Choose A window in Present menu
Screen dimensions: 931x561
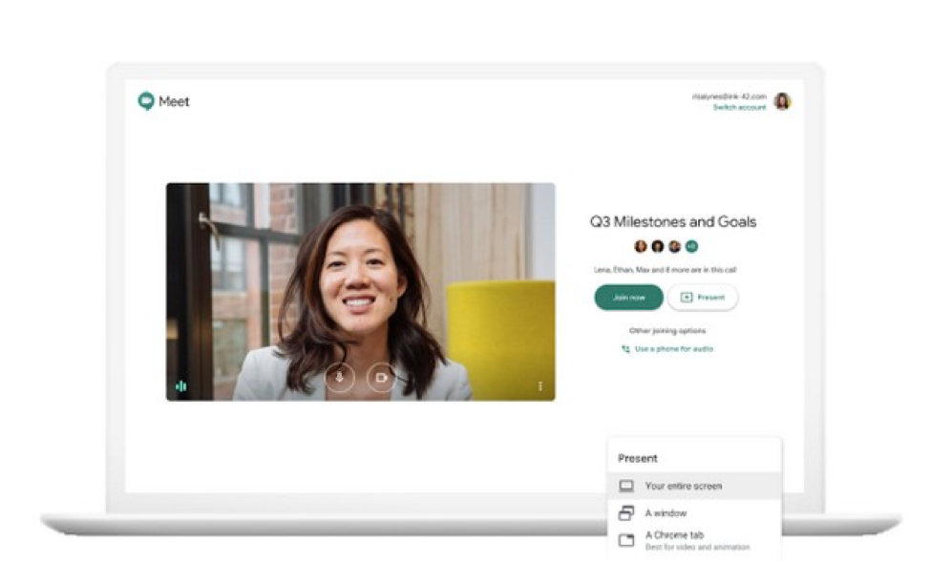(x=694, y=513)
